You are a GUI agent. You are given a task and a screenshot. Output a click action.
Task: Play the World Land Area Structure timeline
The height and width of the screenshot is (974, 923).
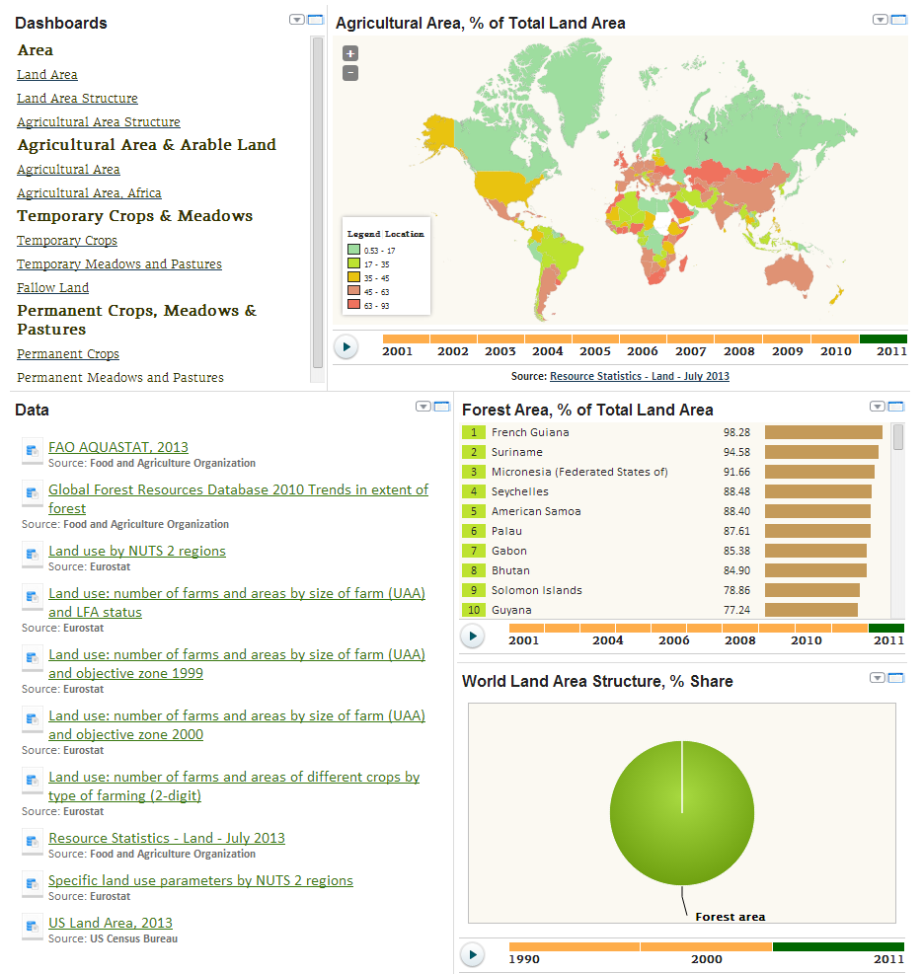pos(473,954)
